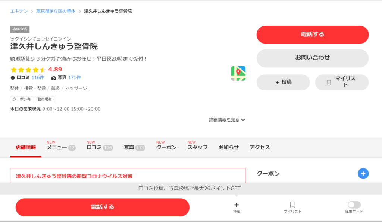Viewport: 382px width, 222px height.
Task: Click the business hours 9:00〜12:00 15:00〜20:00 text
Action: pyautogui.click(x=71, y=109)
